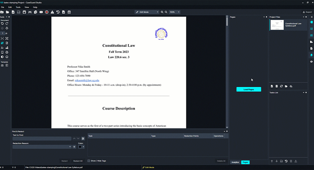Open the 100% zoom level dropdown
This screenshot has height=170, width=314.
click(x=175, y=12)
